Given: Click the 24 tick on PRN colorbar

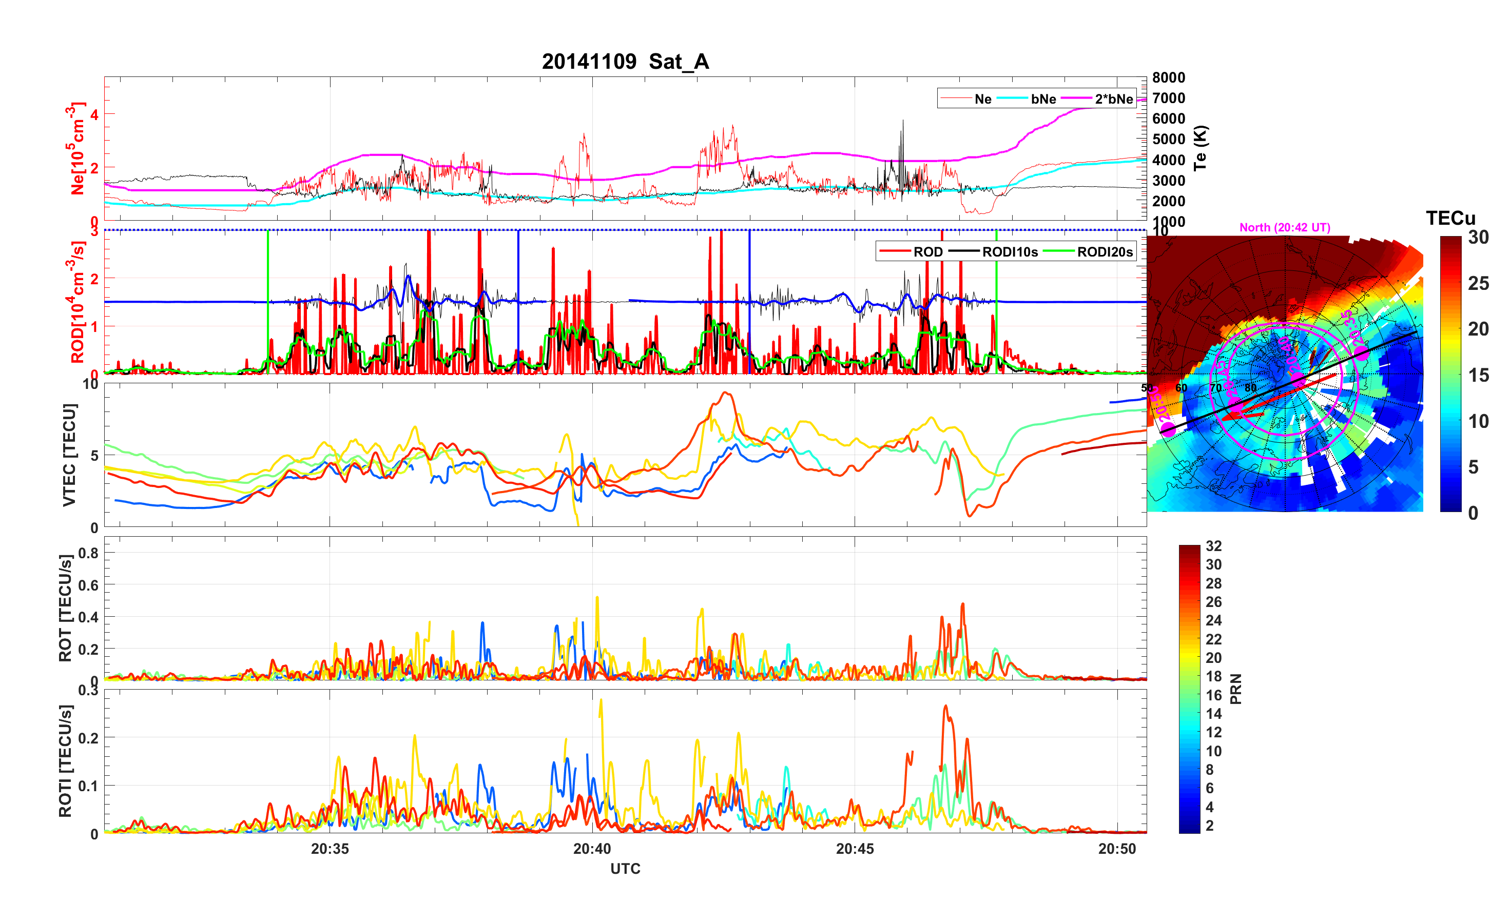Looking at the screenshot, I should (1214, 620).
